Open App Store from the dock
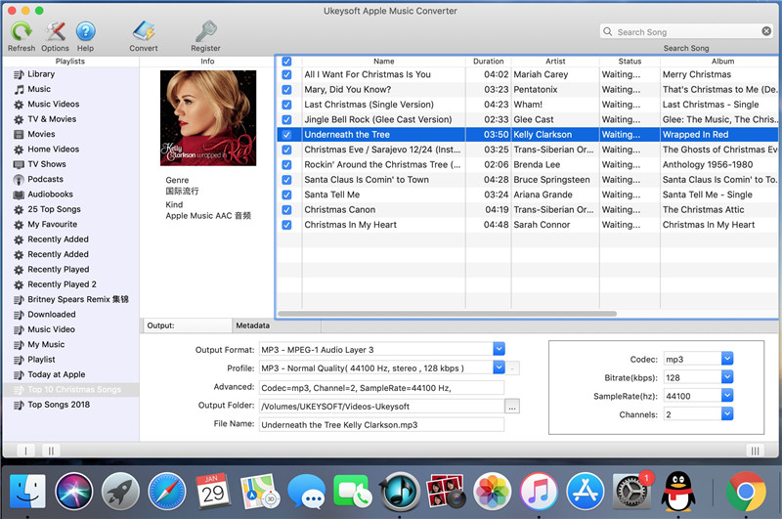 click(x=585, y=492)
